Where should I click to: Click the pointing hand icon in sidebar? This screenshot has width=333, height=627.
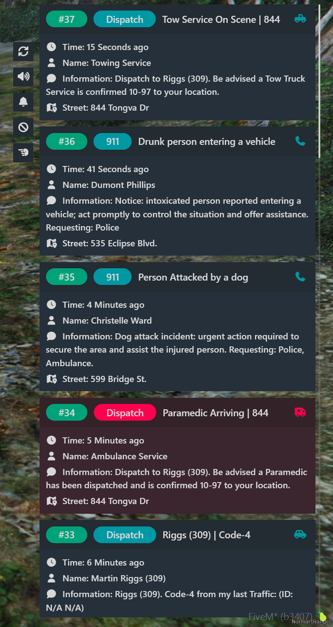click(23, 152)
